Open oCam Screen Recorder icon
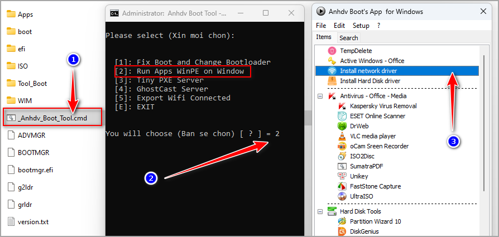 click(342, 146)
